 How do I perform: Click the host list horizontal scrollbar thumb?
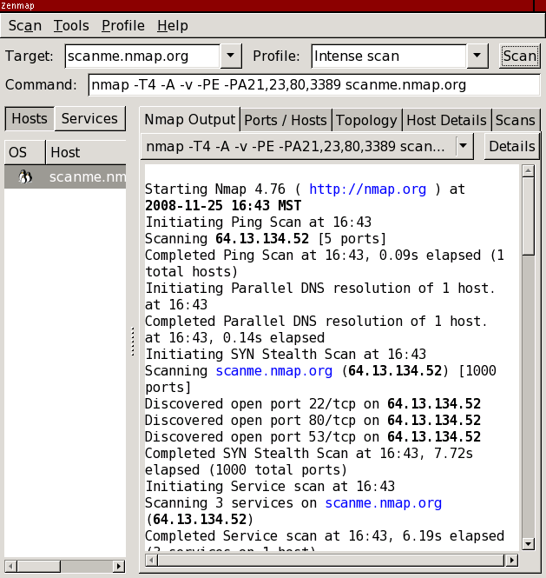pyautogui.click(x=39, y=566)
